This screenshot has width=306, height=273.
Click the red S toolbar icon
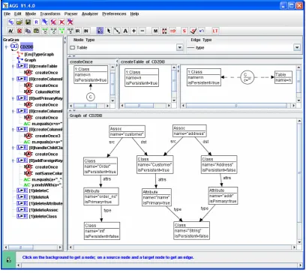click(x=184, y=31)
